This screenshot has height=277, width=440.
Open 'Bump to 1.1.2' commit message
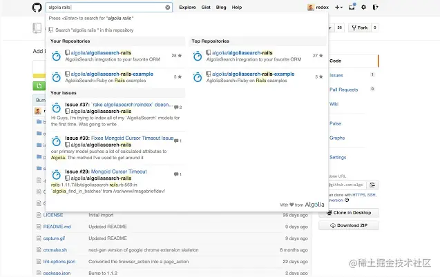[103, 273]
